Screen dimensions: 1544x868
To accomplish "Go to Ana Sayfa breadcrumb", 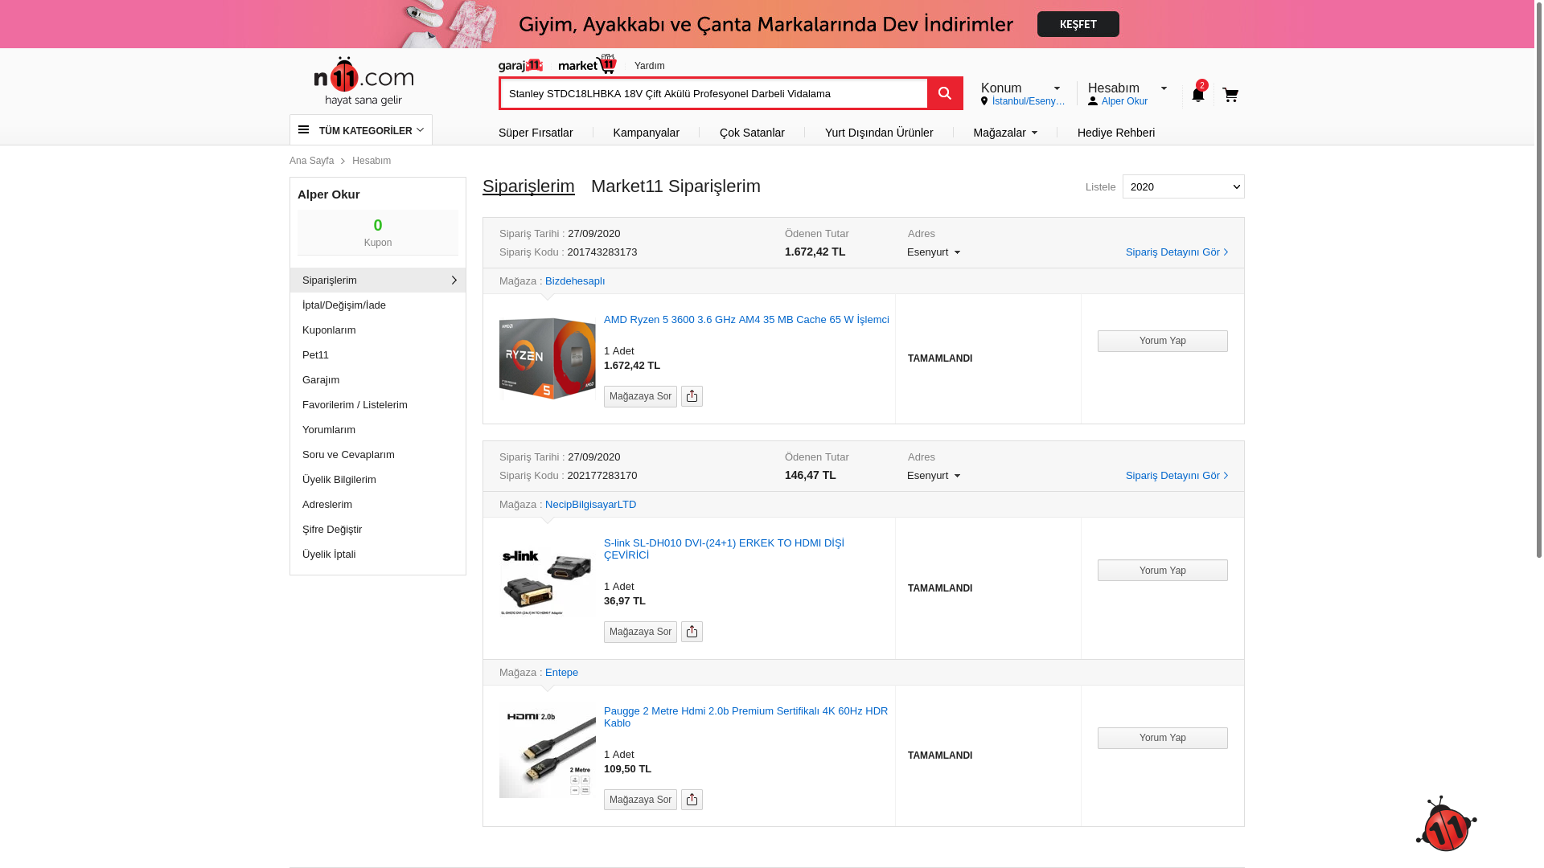I will pyautogui.click(x=311, y=161).
